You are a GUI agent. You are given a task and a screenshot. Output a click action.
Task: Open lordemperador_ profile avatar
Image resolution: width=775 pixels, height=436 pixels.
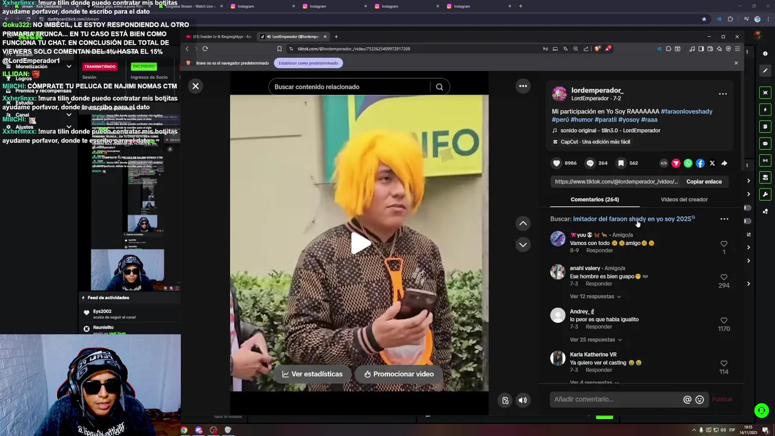[x=559, y=94]
